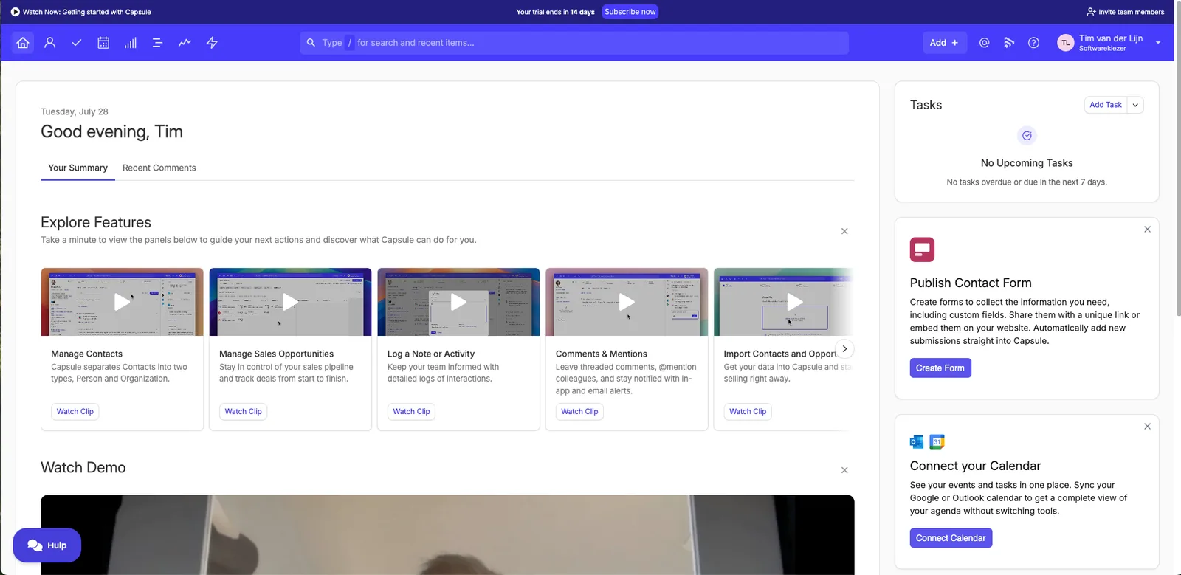Click Invite team members link
The width and height of the screenshot is (1181, 575).
coord(1125,12)
